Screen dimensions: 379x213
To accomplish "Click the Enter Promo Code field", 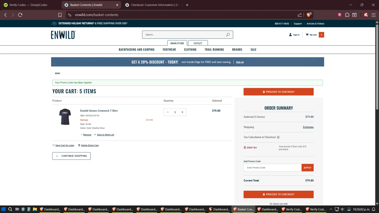I will [272, 168].
